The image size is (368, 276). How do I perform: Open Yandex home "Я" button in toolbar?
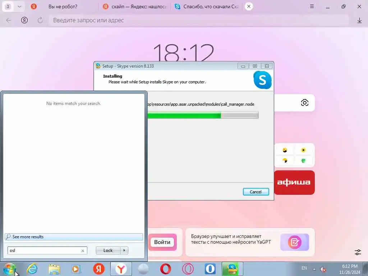click(x=24, y=20)
